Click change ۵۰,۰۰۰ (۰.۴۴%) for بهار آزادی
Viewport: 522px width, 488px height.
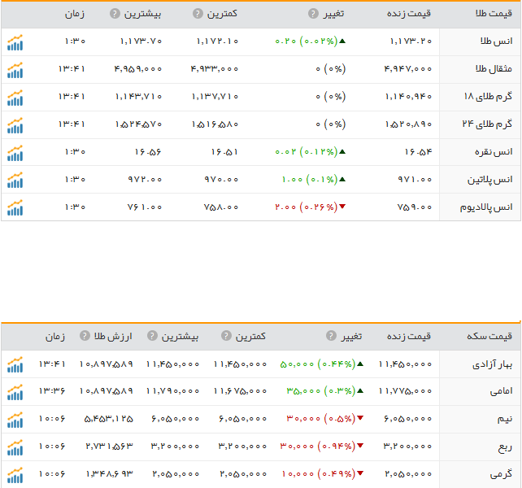click(322, 364)
